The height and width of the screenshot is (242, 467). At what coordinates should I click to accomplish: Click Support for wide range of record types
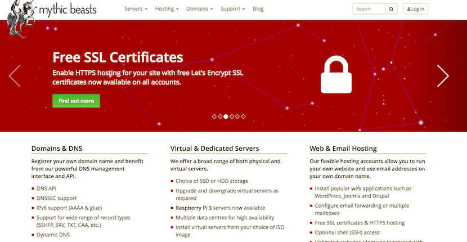coord(83,221)
